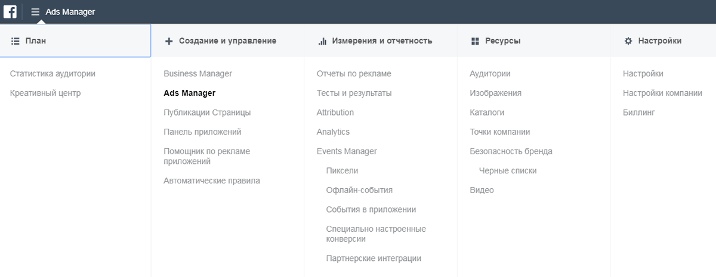This screenshot has height=277, width=716.
Task: Select the Измерения и отчетность header
Action: click(x=382, y=41)
